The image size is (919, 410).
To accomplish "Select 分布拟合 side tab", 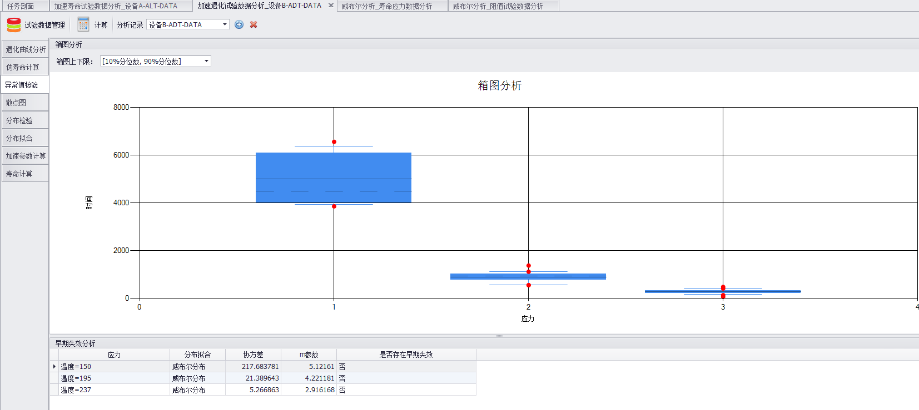I will [x=25, y=138].
